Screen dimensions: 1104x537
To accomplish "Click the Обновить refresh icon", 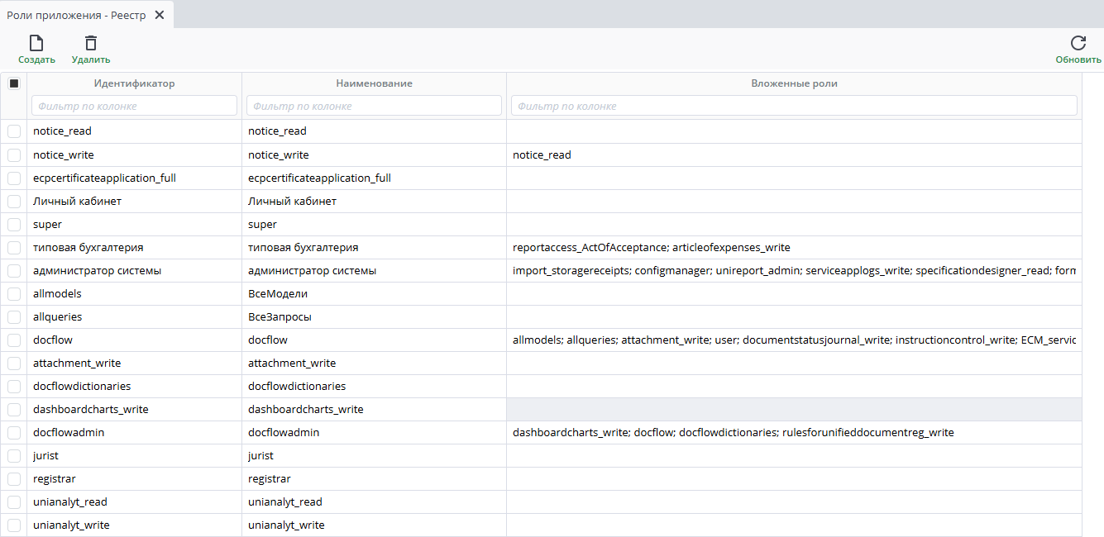I will [1078, 44].
